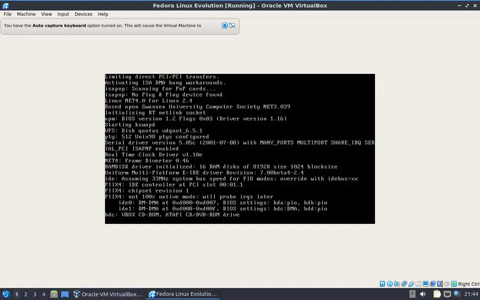Screen dimensions: 480x300
Task: Click the 'Starting kswapd' console line
Action: click(x=130, y=124)
